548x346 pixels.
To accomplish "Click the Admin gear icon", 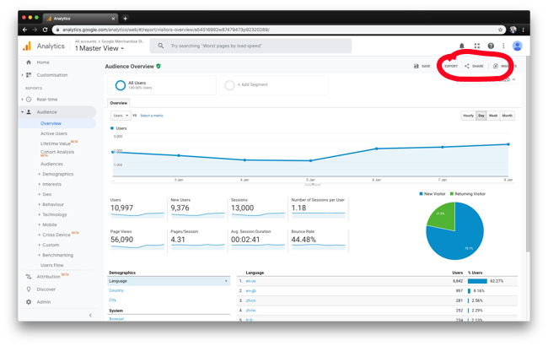I will pos(29,302).
